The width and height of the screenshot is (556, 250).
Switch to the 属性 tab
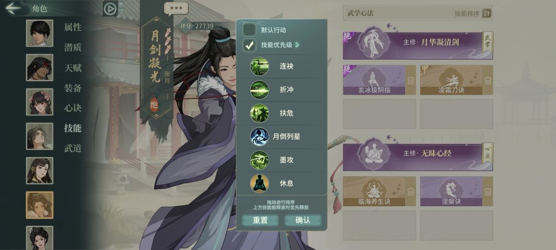pyautogui.click(x=73, y=27)
